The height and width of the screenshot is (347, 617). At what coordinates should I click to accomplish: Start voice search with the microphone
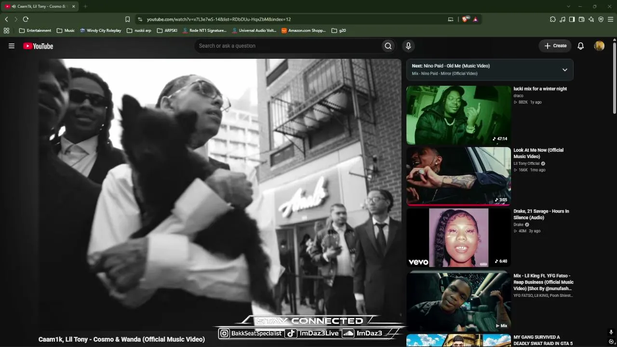408,46
